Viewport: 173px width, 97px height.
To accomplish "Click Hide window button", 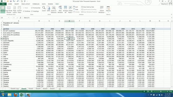I will pos(76,9).
